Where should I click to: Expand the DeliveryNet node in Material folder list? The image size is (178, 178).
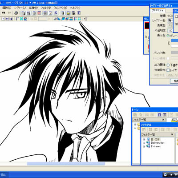(x=144, y=143)
